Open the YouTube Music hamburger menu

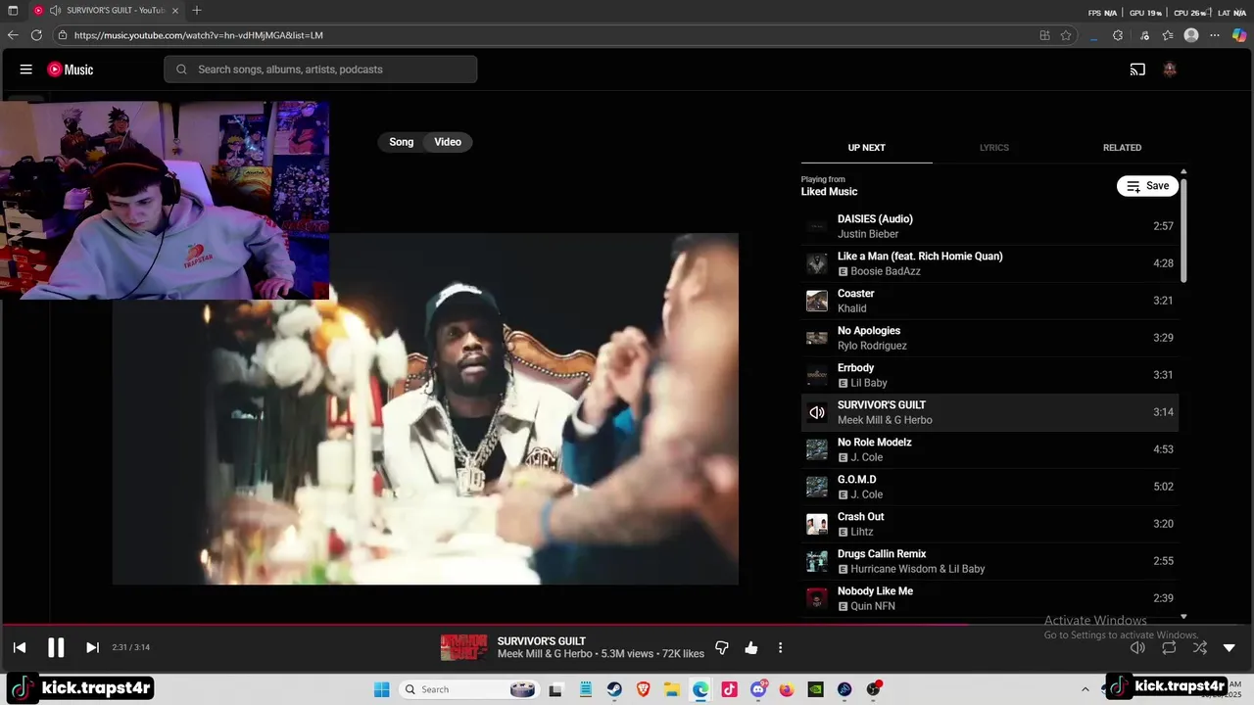coord(26,70)
